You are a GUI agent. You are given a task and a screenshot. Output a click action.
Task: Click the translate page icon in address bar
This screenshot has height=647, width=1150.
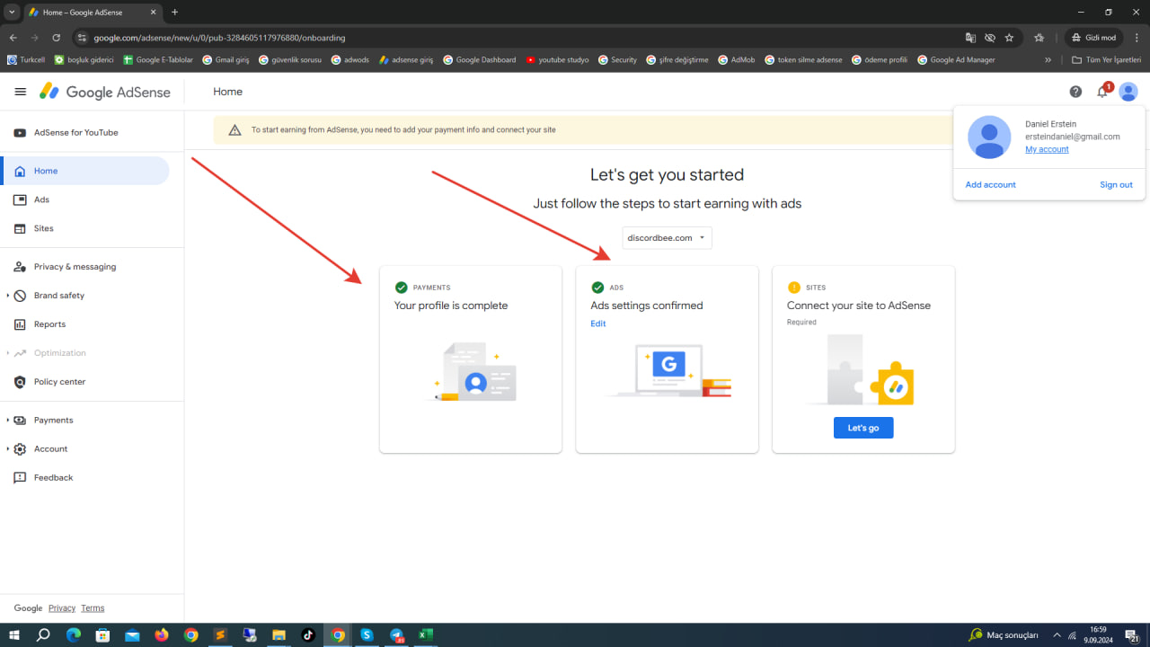click(970, 38)
